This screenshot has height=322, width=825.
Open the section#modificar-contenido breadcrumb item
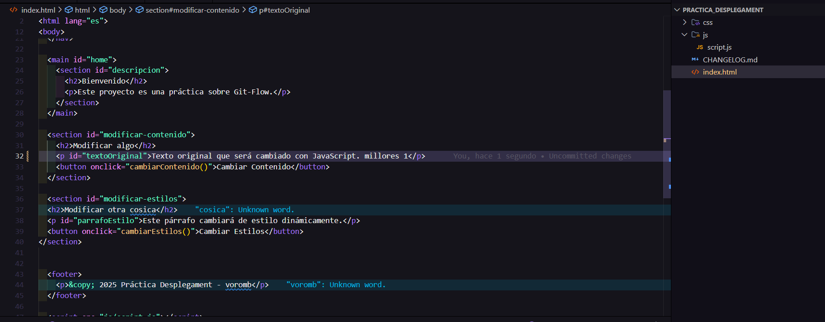tap(192, 10)
